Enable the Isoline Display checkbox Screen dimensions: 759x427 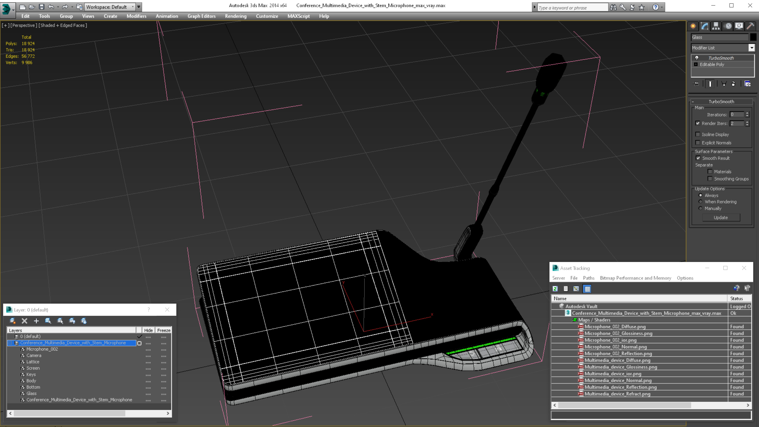(698, 134)
